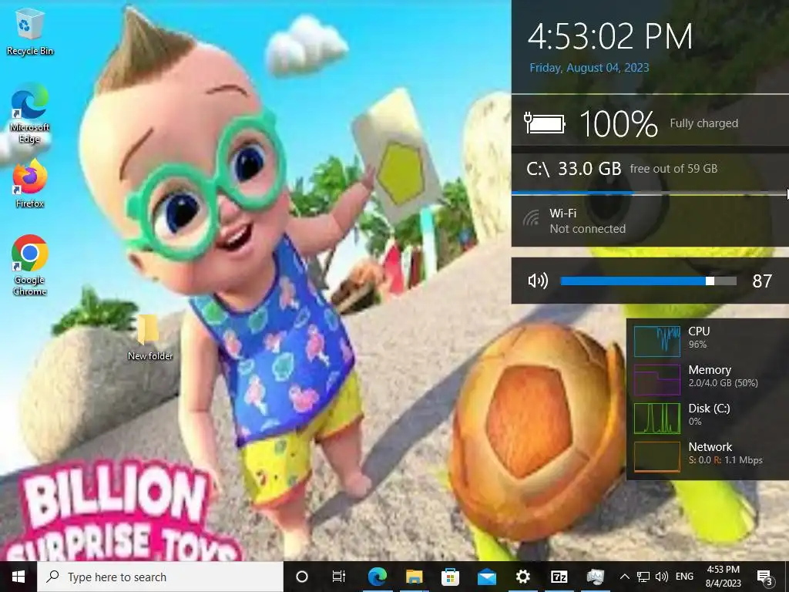Click the C:\ 33.0 GB free space readout
789x592 pixels.
622,169
